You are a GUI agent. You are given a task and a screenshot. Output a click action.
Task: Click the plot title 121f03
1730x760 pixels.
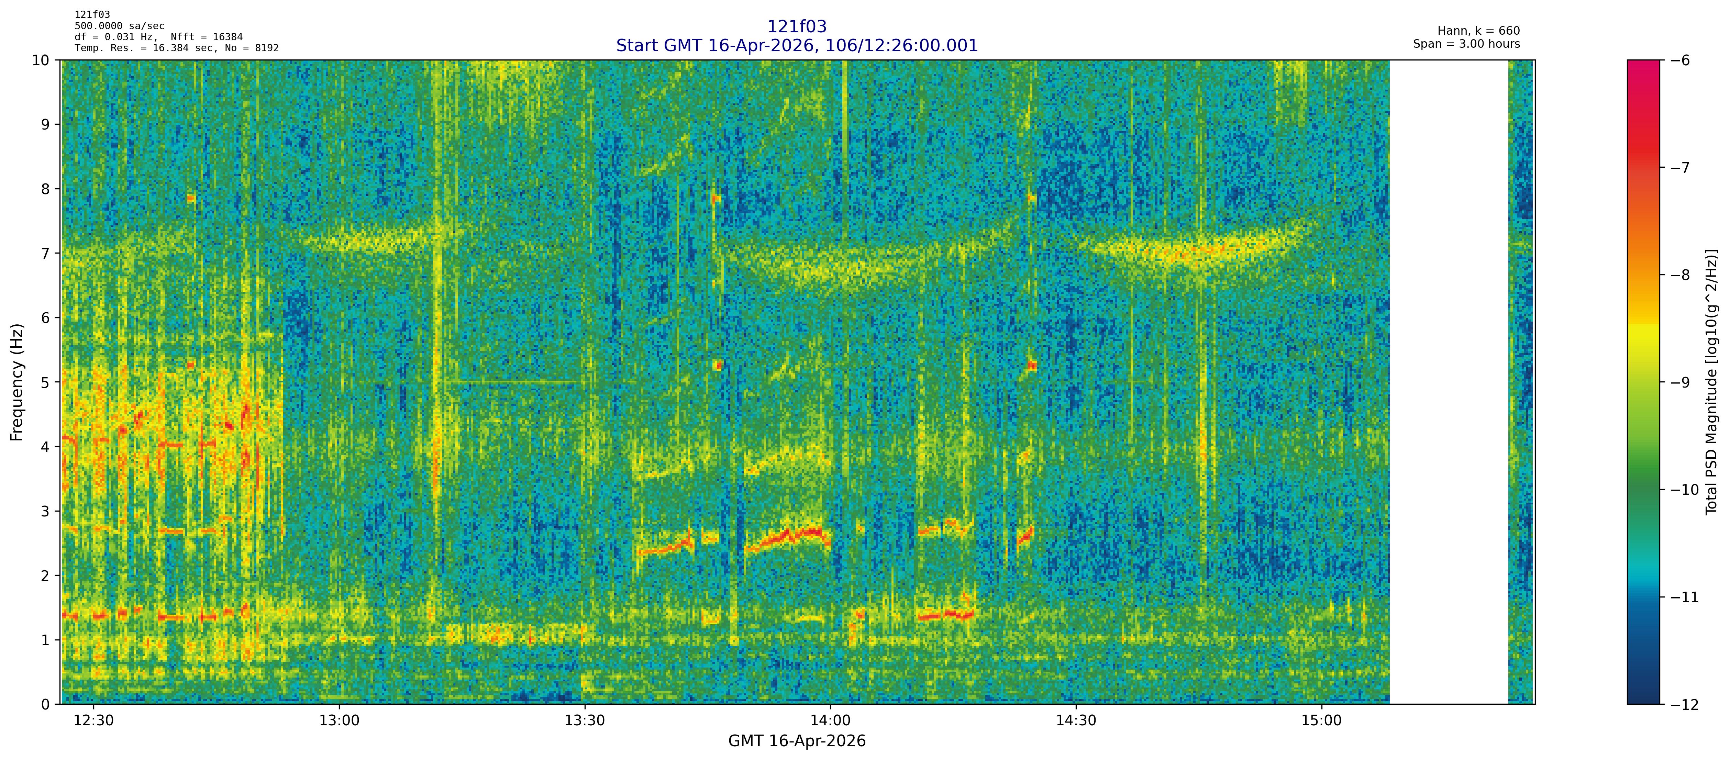pos(797,27)
